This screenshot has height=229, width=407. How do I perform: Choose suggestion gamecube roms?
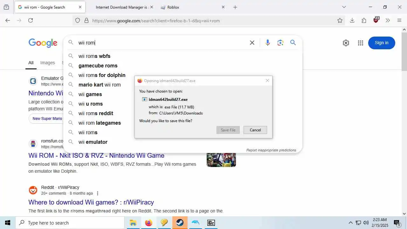(x=183, y=66)
